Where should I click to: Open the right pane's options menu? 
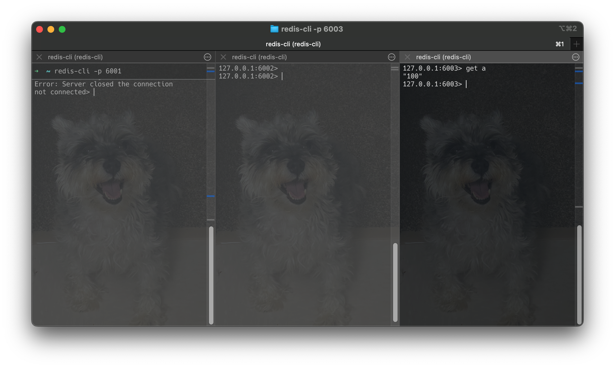pyautogui.click(x=576, y=57)
